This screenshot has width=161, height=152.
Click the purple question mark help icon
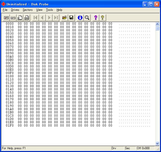pyautogui.click(x=96, y=18)
